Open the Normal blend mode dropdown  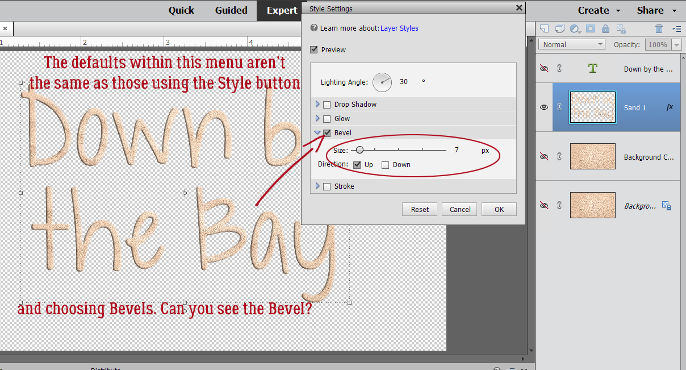572,44
